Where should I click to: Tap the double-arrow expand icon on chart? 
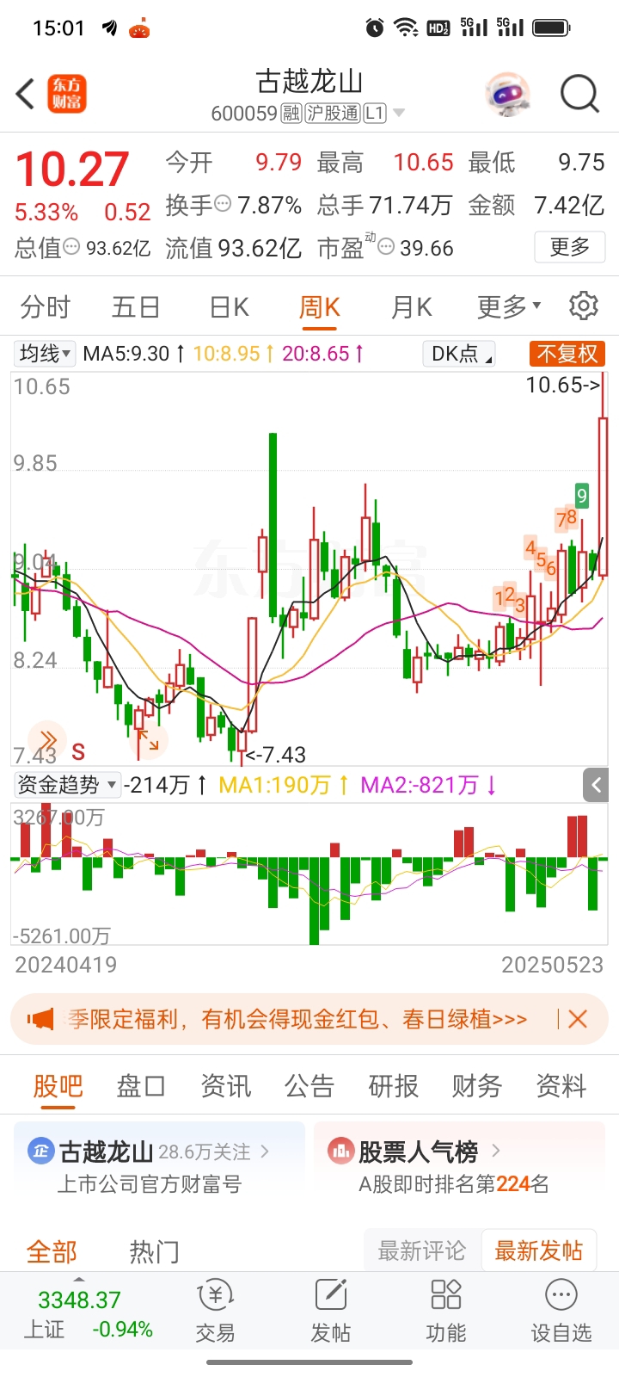47,740
